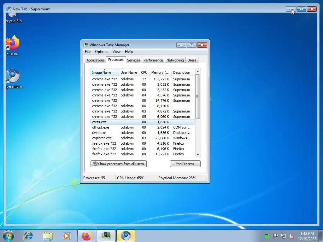Switch to Task Manager taskbar button
Screen dimensions: 323x242
[106, 236]
